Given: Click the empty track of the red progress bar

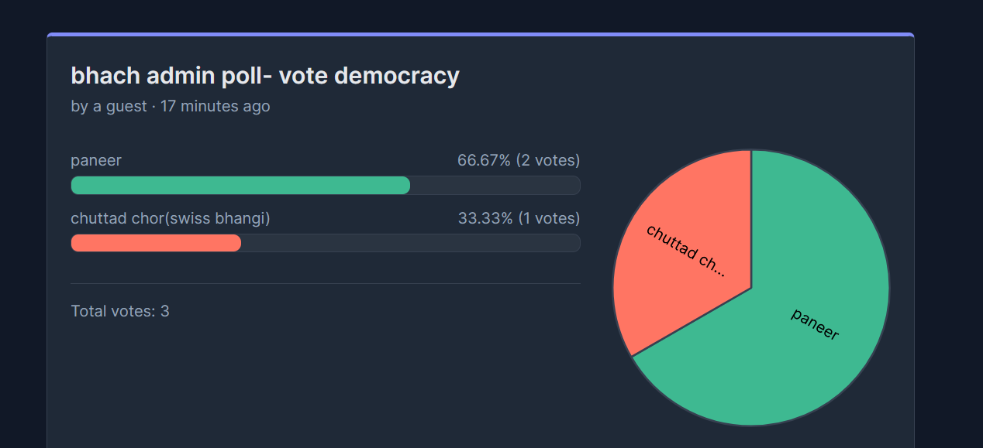Looking at the screenshot, I should pyautogui.click(x=411, y=243).
